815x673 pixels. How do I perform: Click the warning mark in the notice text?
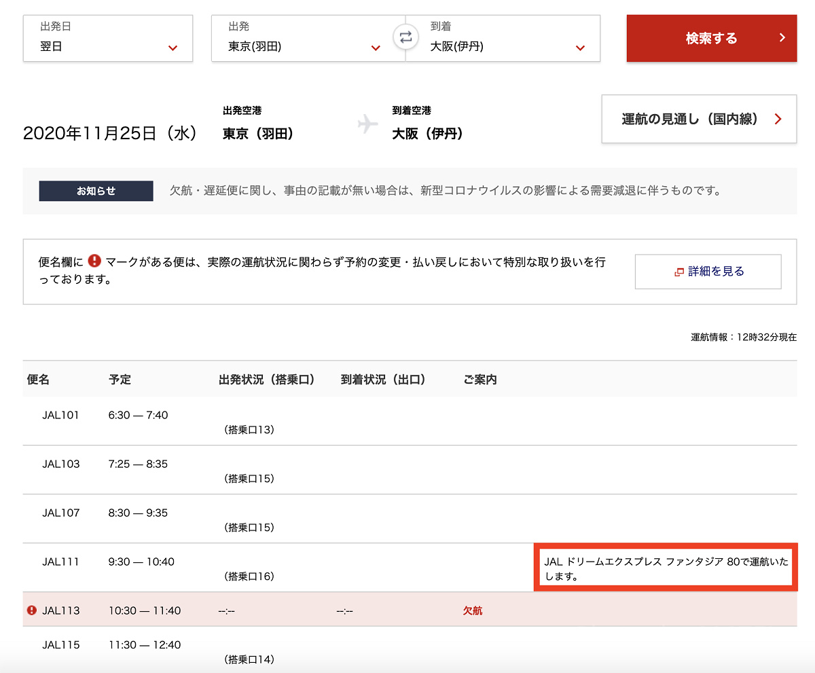(94, 261)
